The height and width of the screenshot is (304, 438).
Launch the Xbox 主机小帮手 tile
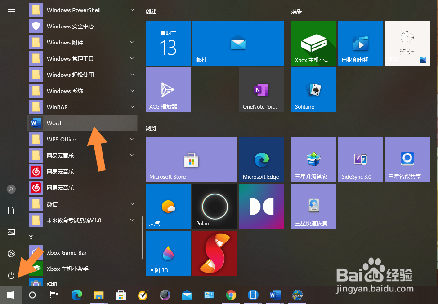tap(314, 43)
